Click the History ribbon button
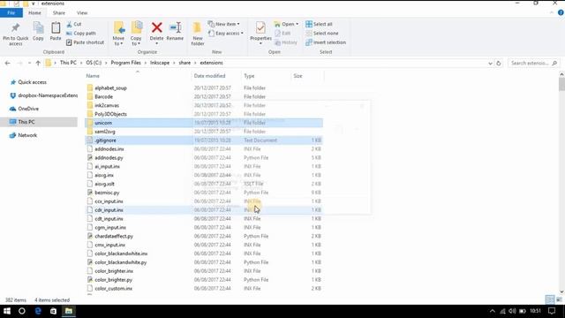 coord(286,42)
